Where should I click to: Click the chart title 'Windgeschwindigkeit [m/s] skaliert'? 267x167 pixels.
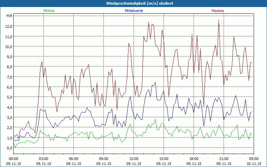pos(140,3)
